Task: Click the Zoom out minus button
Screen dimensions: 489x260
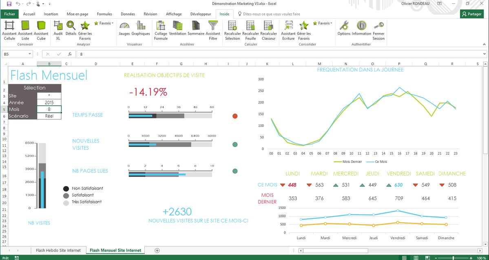Action: pos(435,258)
